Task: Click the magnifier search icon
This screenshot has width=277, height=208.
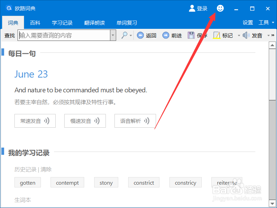Action: 124,35
